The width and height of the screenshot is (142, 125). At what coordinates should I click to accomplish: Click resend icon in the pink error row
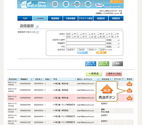coord(130,98)
